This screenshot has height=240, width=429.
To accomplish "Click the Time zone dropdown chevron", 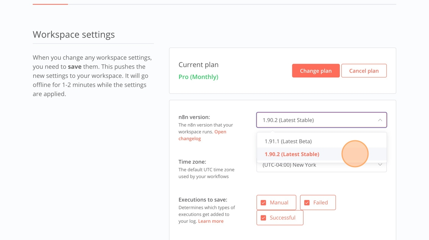I will coord(380,165).
